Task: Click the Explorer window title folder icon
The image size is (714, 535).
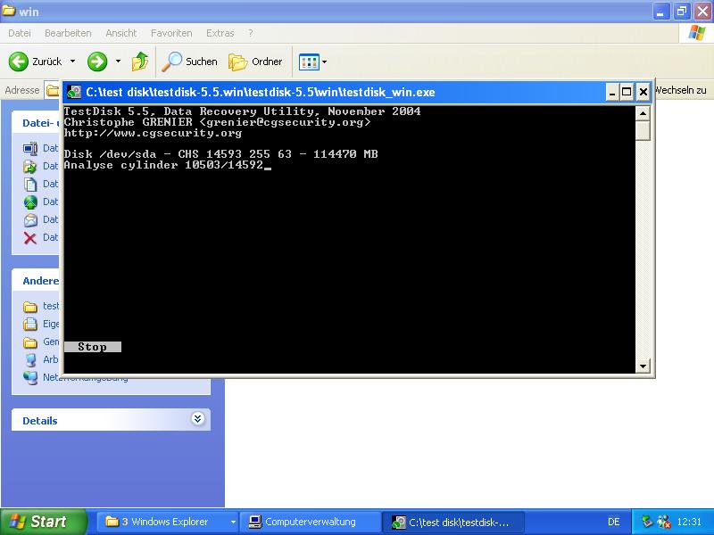Action: 9,11
